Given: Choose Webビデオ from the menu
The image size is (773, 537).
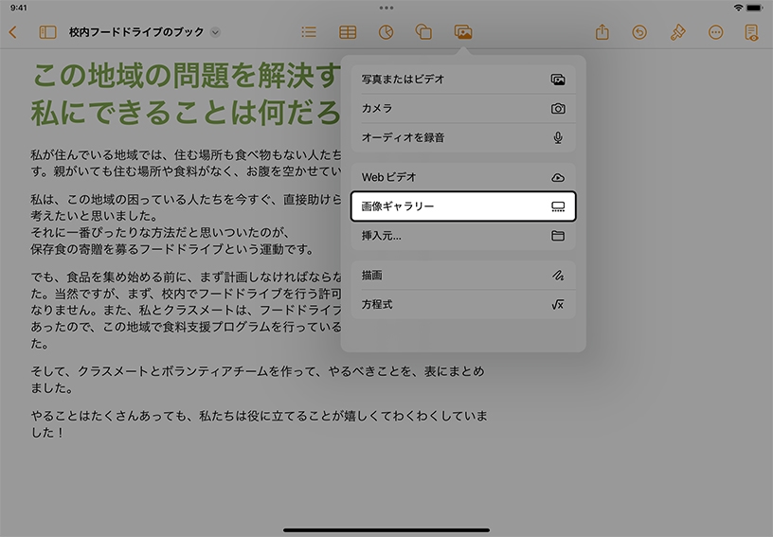Looking at the screenshot, I should (x=463, y=177).
